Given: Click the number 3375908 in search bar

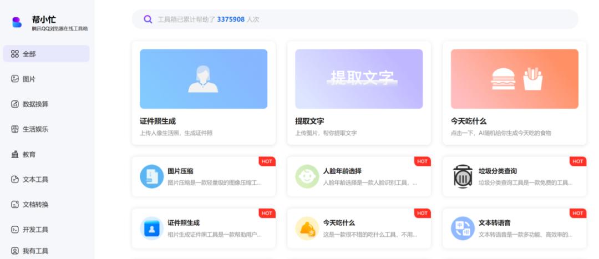Looking at the screenshot, I should (x=231, y=19).
